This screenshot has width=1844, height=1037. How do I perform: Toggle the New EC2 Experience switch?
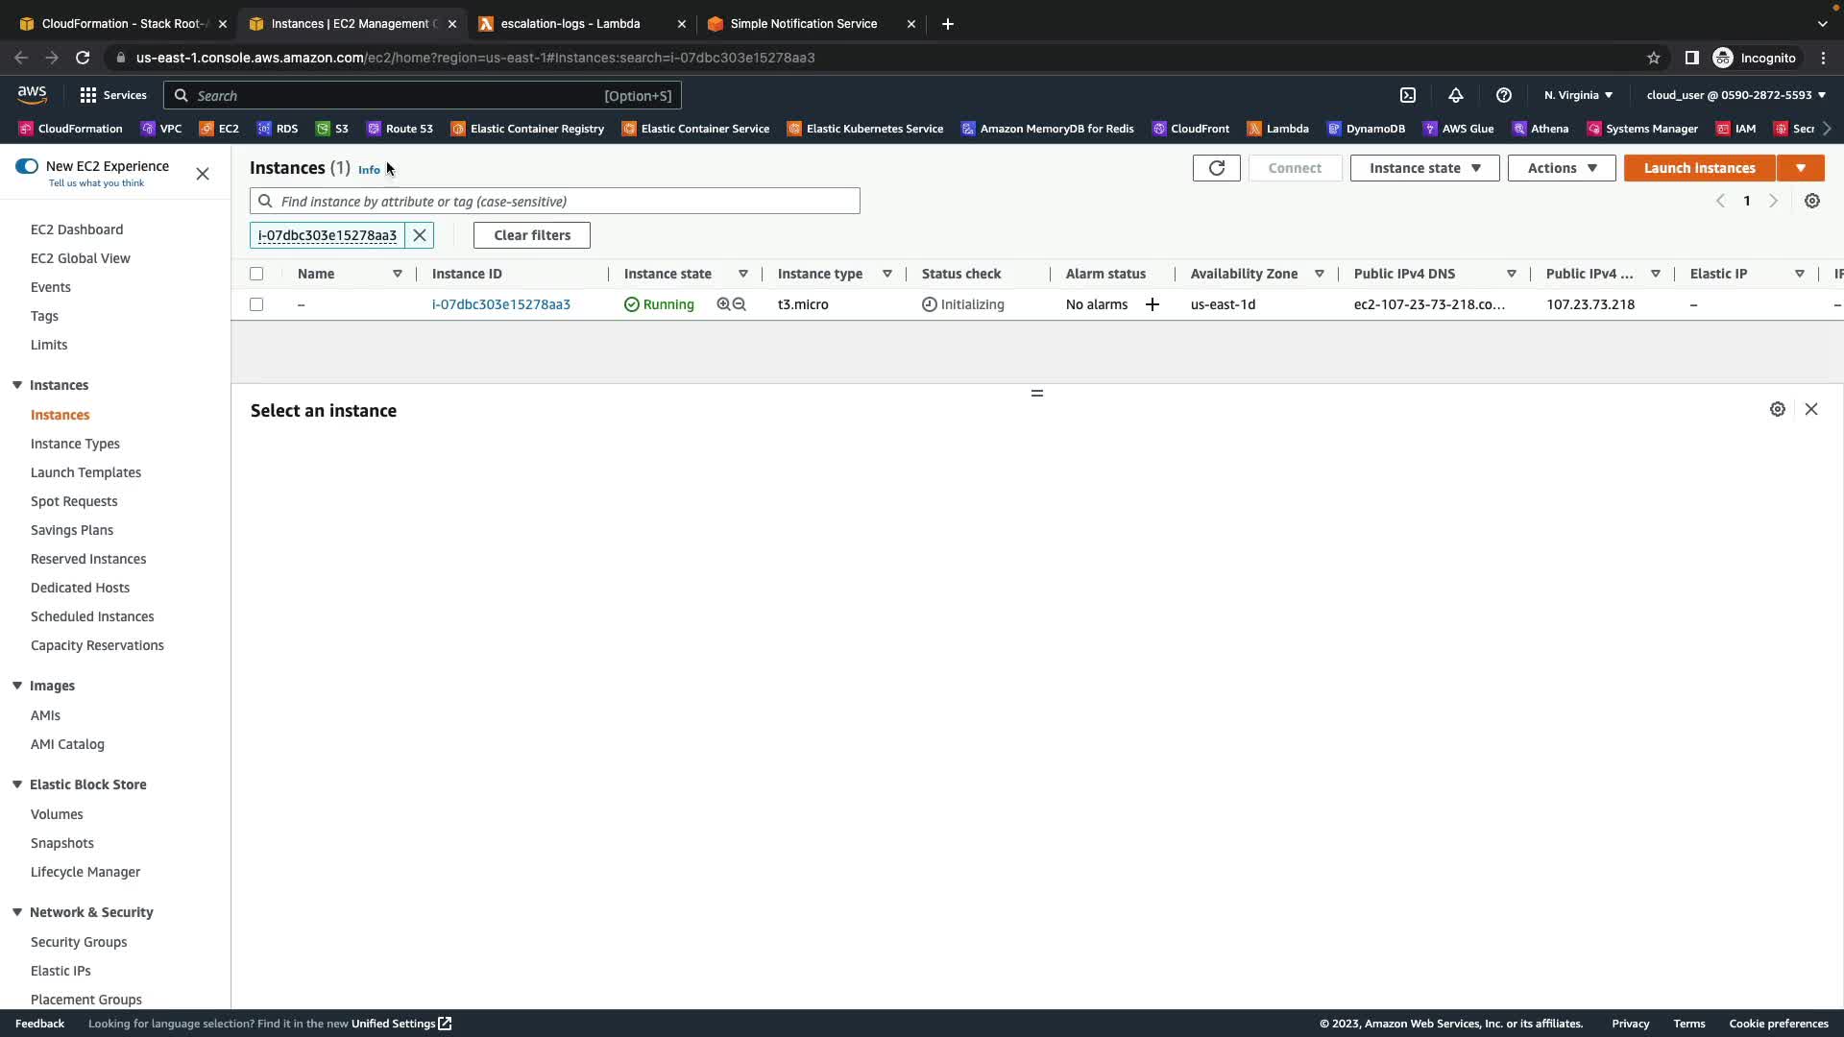tap(27, 166)
